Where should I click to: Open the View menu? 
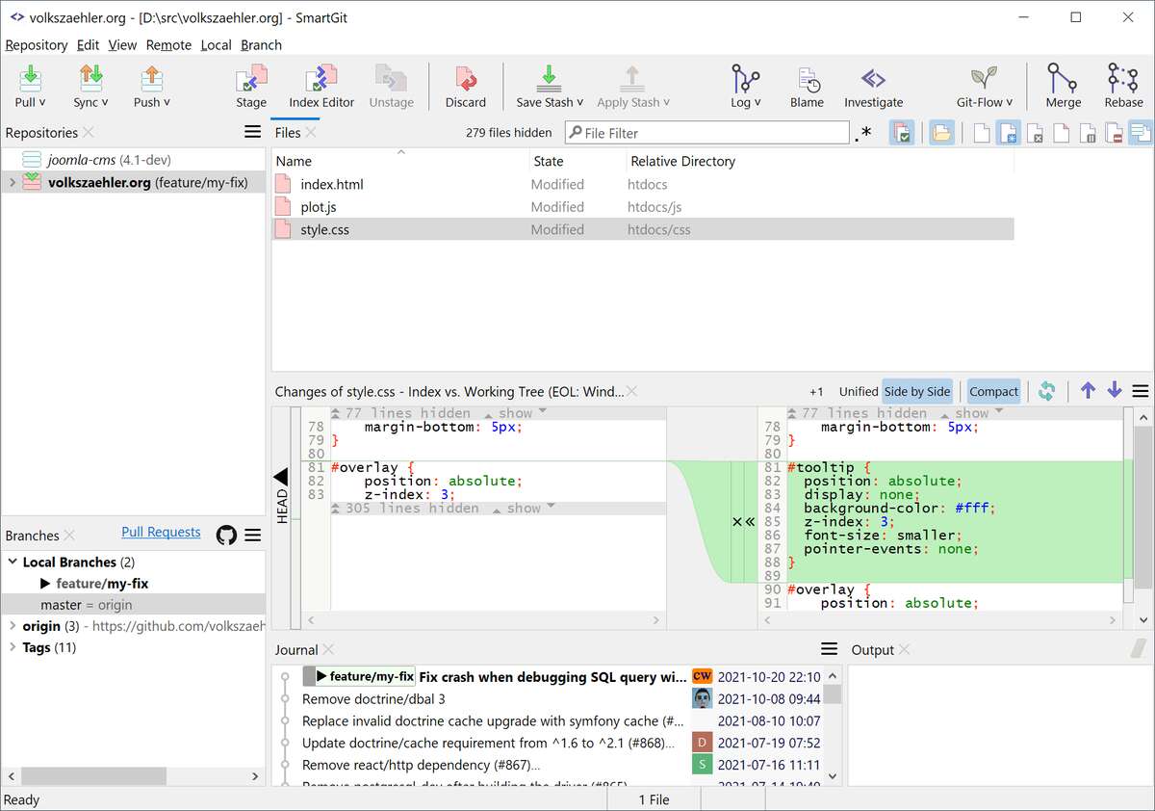[122, 44]
